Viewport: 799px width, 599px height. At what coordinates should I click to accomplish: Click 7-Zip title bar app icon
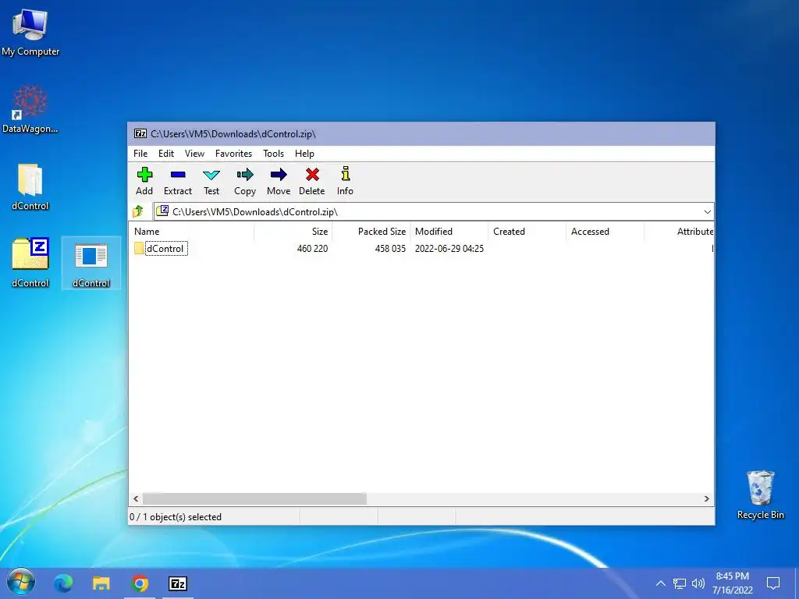coord(140,134)
